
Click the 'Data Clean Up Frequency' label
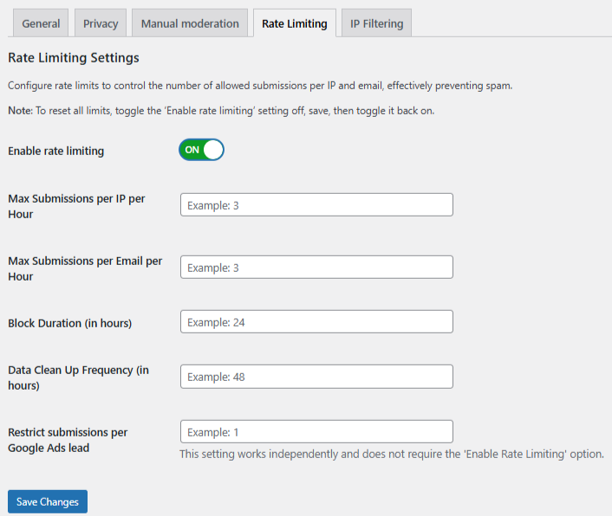pyautogui.click(x=79, y=377)
